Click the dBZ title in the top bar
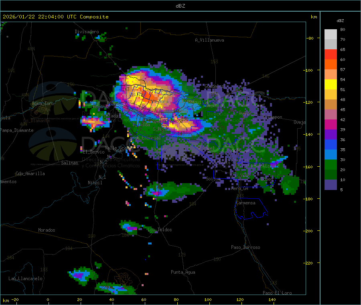Image resolution: width=361 pixels, height=305 pixels. pyautogui.click(x=180, y=6)
